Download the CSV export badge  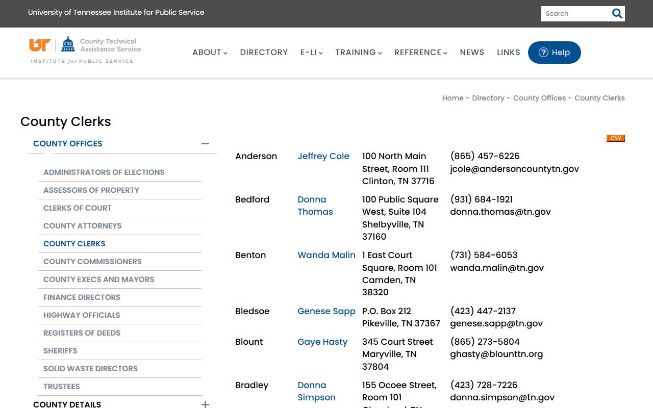(x=616, y=138)
